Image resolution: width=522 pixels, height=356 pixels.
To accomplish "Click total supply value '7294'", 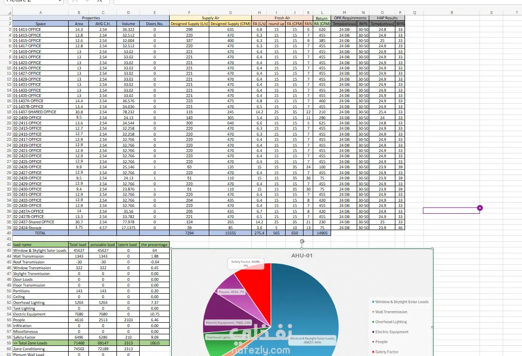I will [189, 233].
